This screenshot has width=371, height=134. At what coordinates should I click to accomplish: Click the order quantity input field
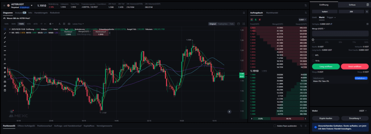340,33
